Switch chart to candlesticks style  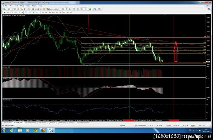point(67,9)
